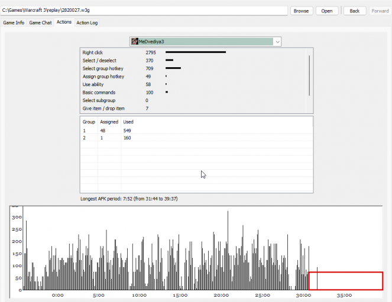
Task: Select the Assign group hotkey row
Action: coord(194,76)
